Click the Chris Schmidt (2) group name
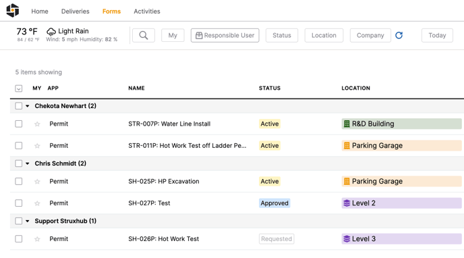This screenshot has height=258, width=464. (61, 163)
